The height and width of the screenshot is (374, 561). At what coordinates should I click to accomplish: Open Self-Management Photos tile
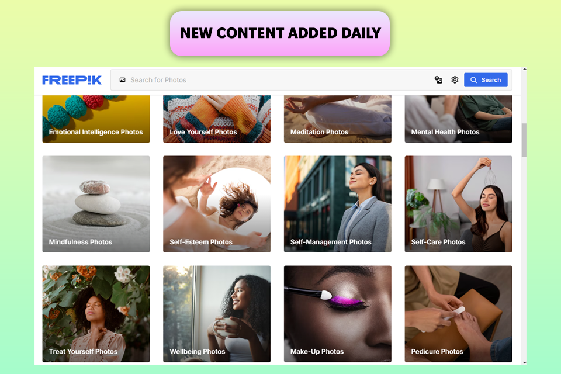click(x=337, y=204)
